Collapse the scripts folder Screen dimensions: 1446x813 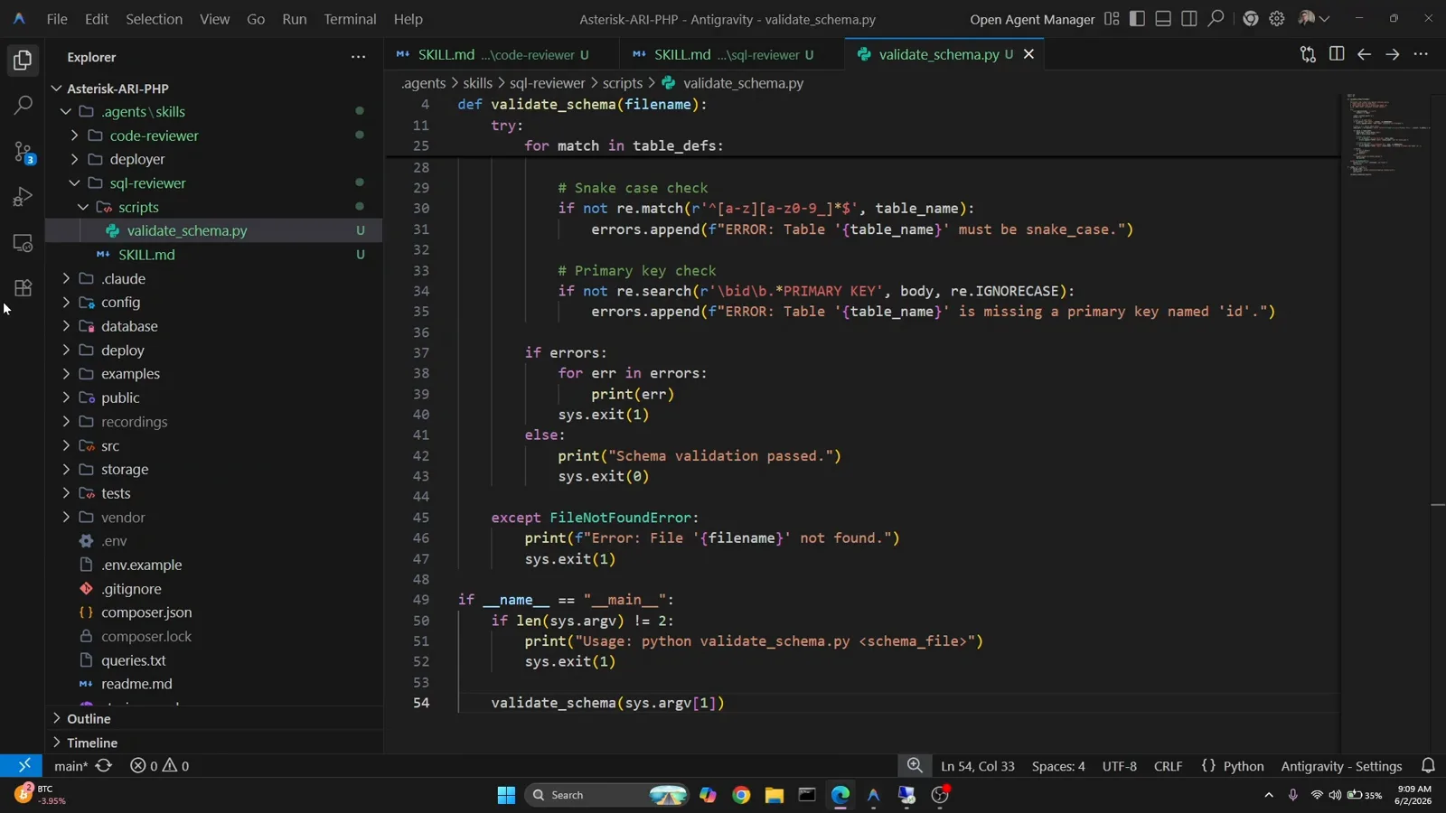(83, 207)
